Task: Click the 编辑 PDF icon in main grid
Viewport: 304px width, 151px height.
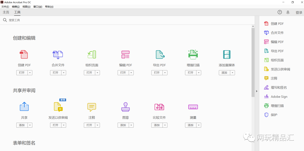Action: (126, 55)
